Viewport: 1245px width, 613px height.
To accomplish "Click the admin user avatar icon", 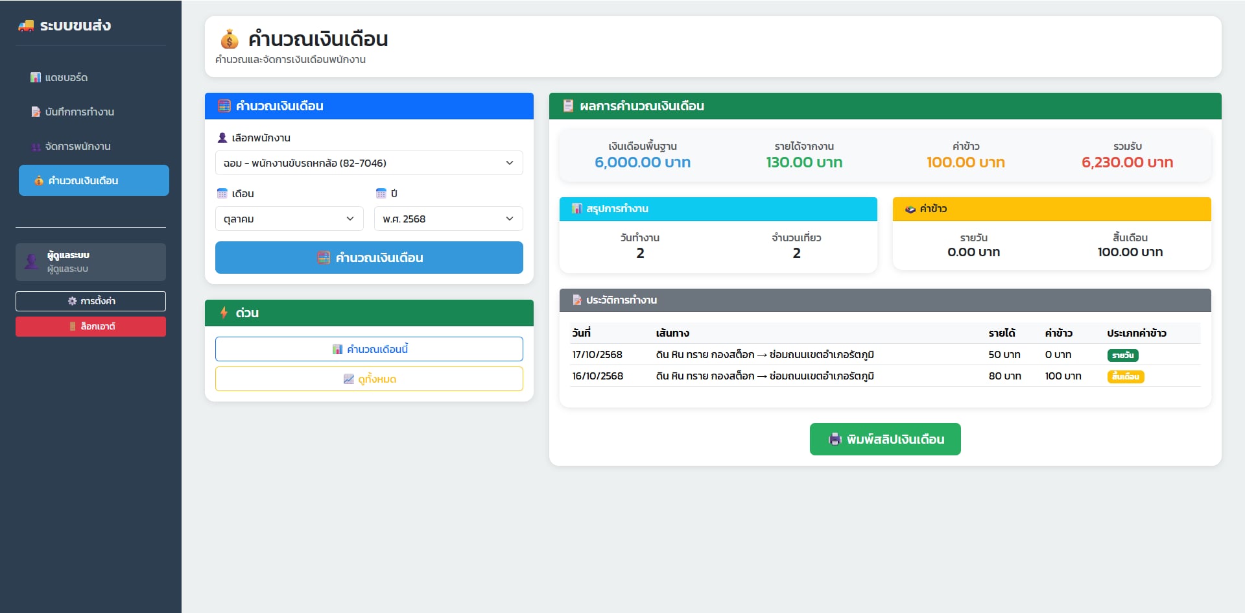I will click(31, 261).
